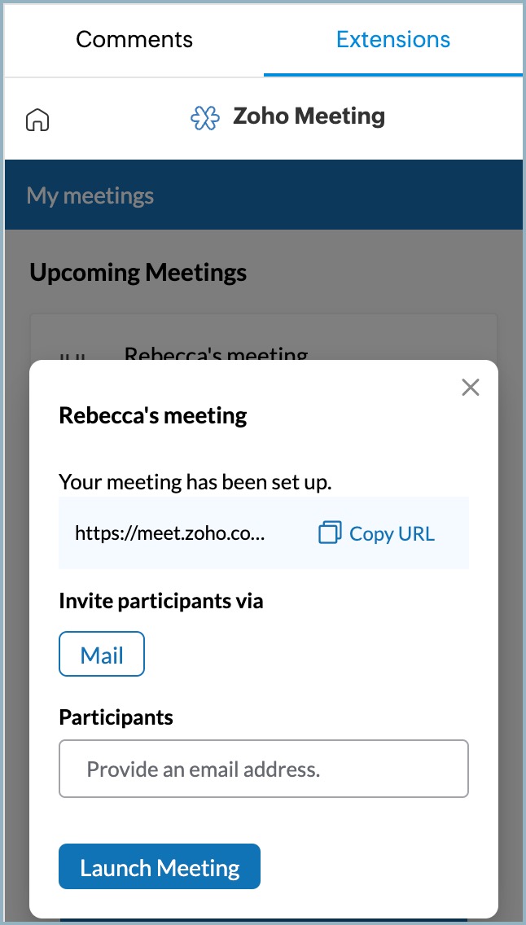Open the My meetings section

click(90, 195)
